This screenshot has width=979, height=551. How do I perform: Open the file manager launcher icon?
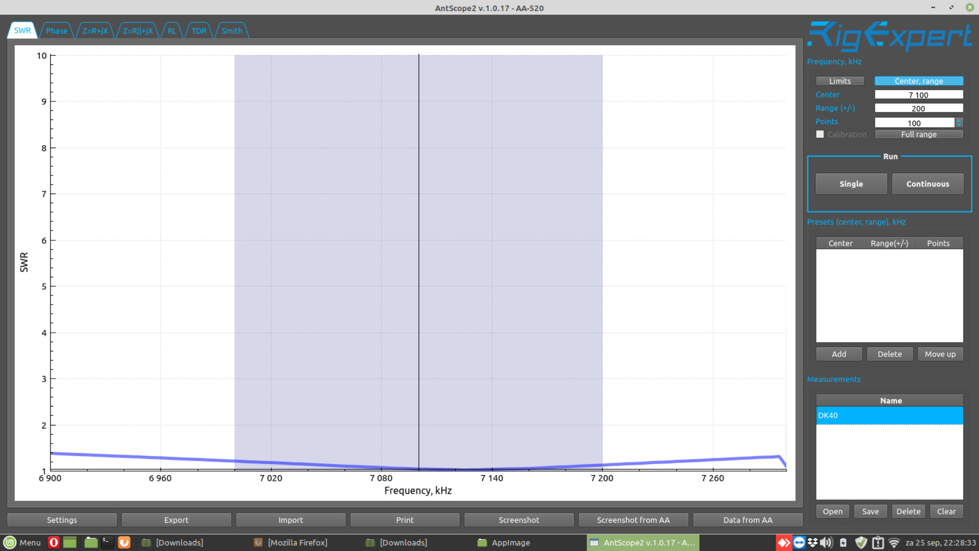click(x=90, y=542)
